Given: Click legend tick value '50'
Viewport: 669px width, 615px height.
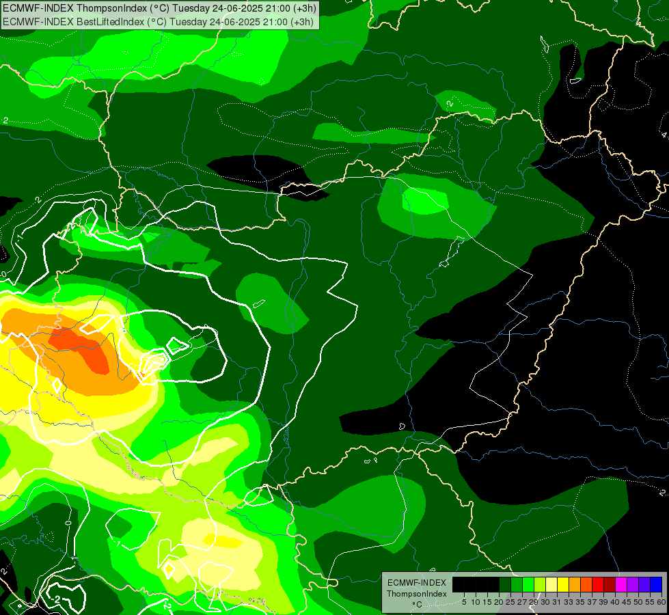Looking at the screenshot, I should (638, 602).
